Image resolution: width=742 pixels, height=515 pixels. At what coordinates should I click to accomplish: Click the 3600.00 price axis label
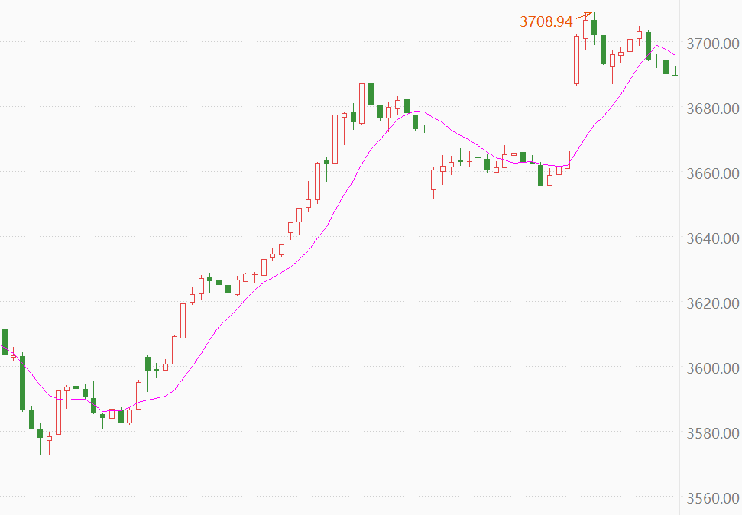[x=712, y=368]
